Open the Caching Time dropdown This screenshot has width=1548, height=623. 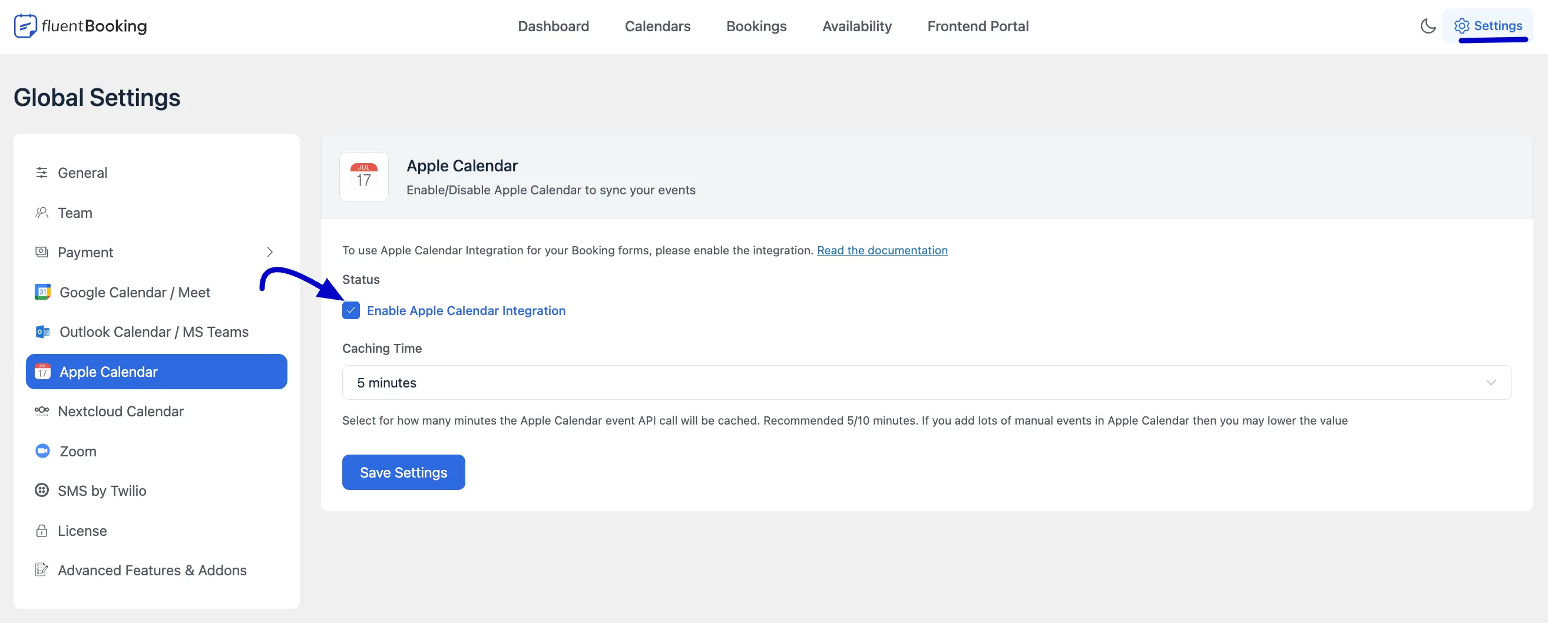927,383
